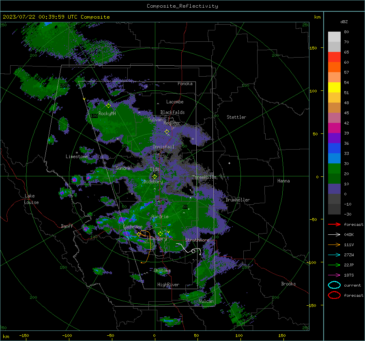The width and height of the screenshot is (365, 341).
Task: Click the -30 dBZ scale value
Action: click(348, 214)
